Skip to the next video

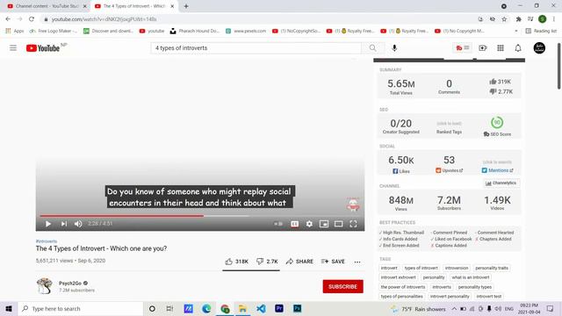click(64, 224)
